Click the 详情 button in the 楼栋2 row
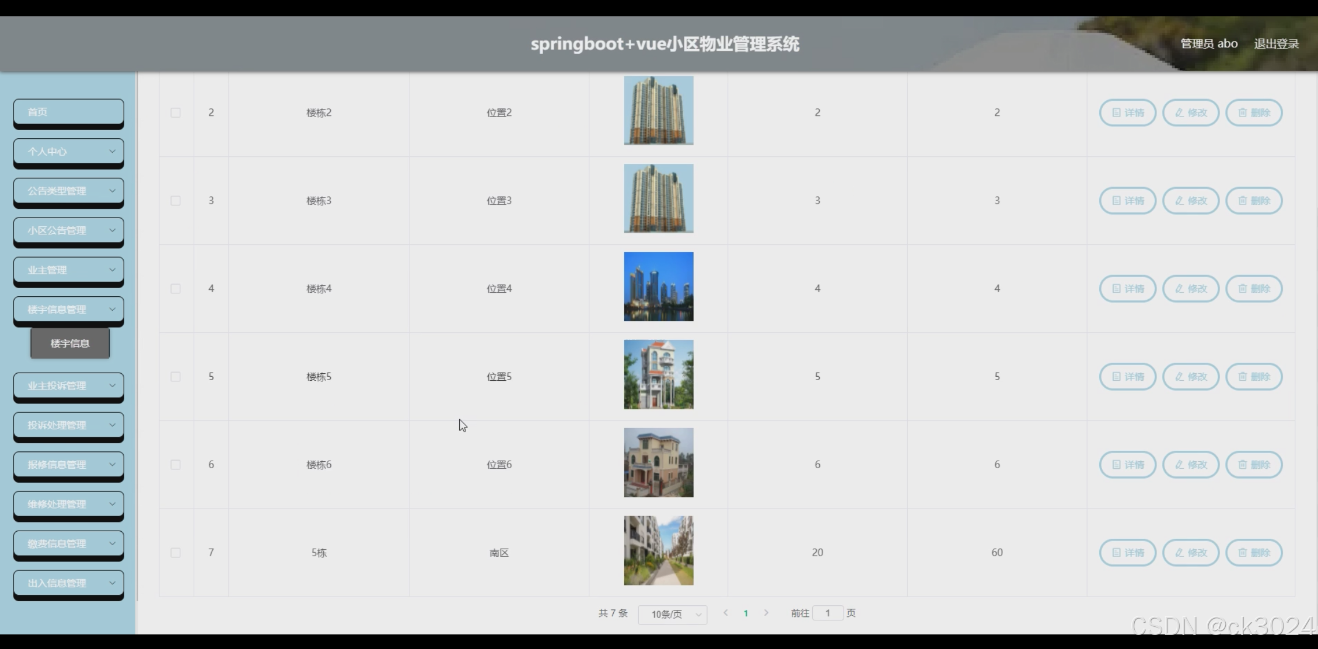The image size is (1318, 649). [x=1127, y=113]
